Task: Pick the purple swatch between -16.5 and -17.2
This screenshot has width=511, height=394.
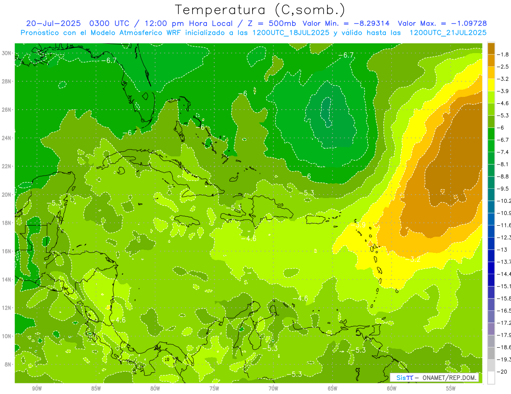Action: click(491, 317)
